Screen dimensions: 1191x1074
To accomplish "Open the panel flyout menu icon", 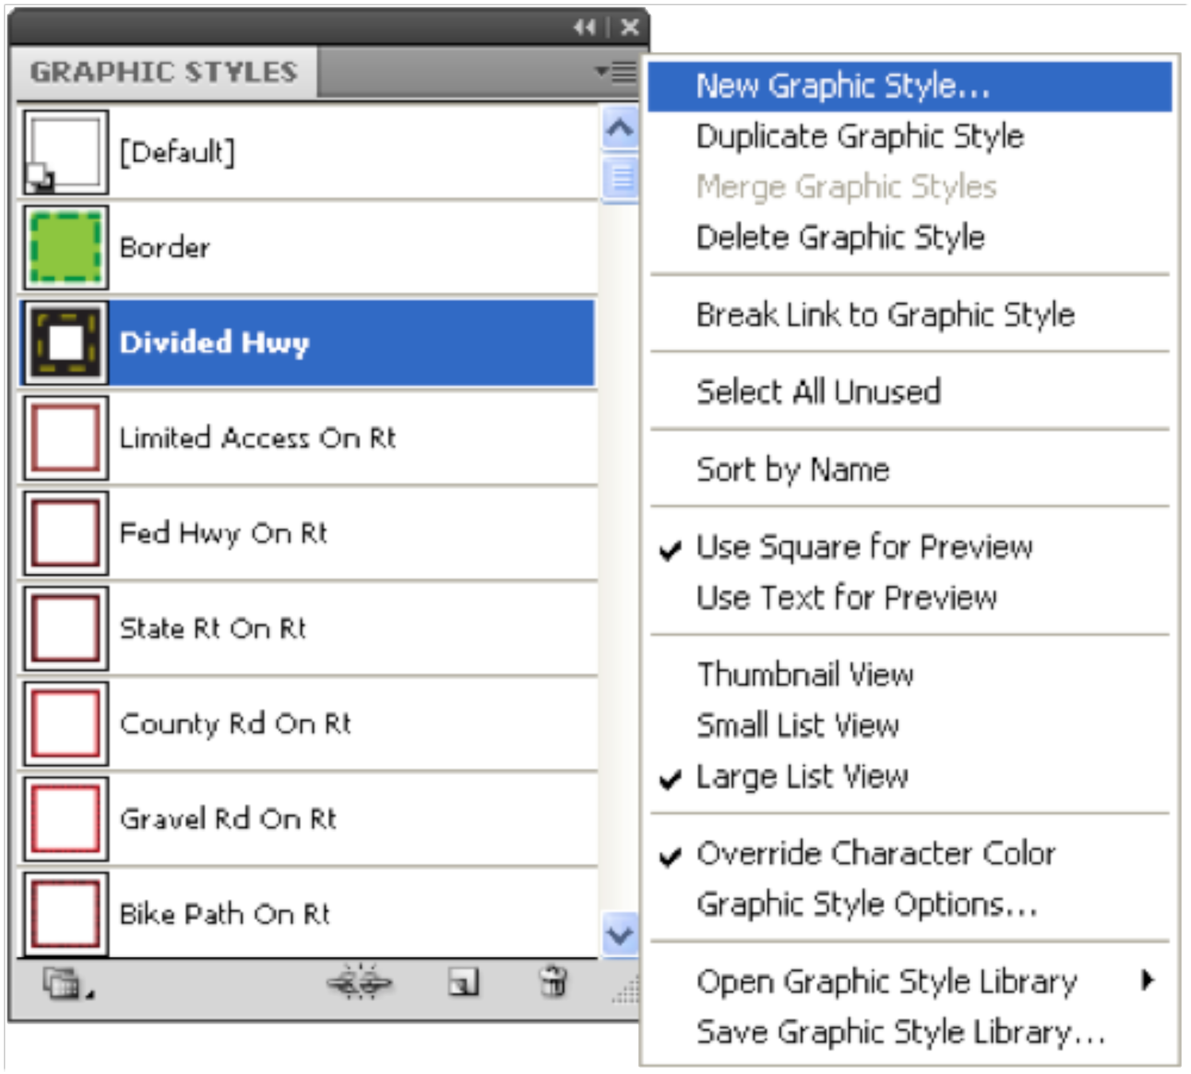I will (617, 72).
